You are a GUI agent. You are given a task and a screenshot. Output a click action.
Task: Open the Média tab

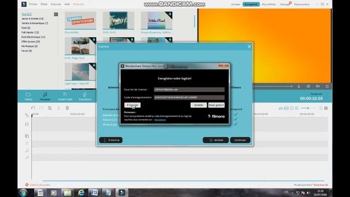click(28, 96)
